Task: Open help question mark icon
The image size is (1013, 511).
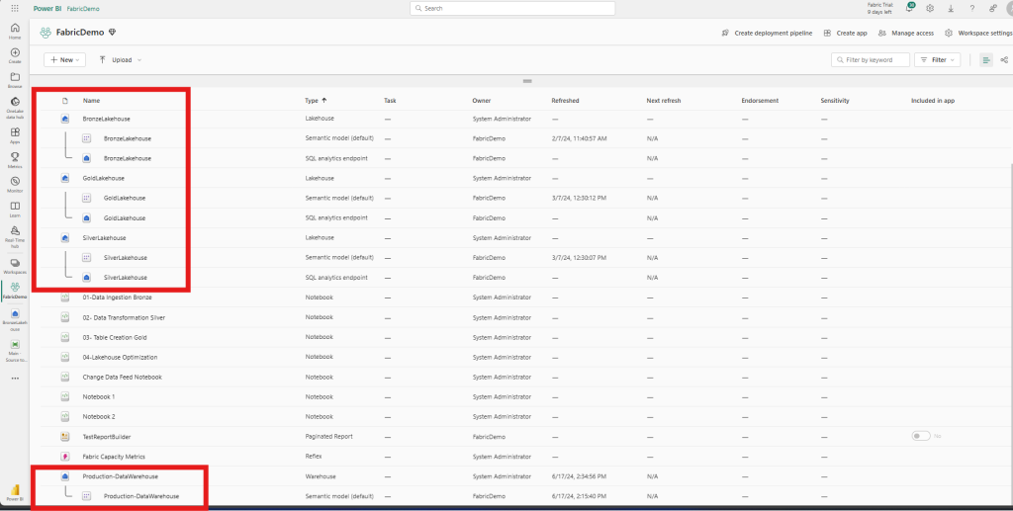Action: (x=971, y=8)
